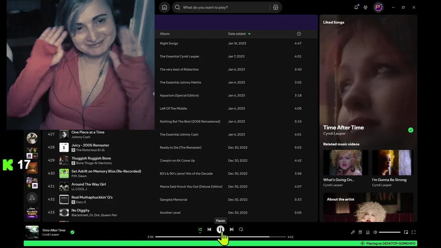Screen dimensions: 441x248
Task: Open the autumn-colored album cover in sidebar
Action: tap(32, 168)
